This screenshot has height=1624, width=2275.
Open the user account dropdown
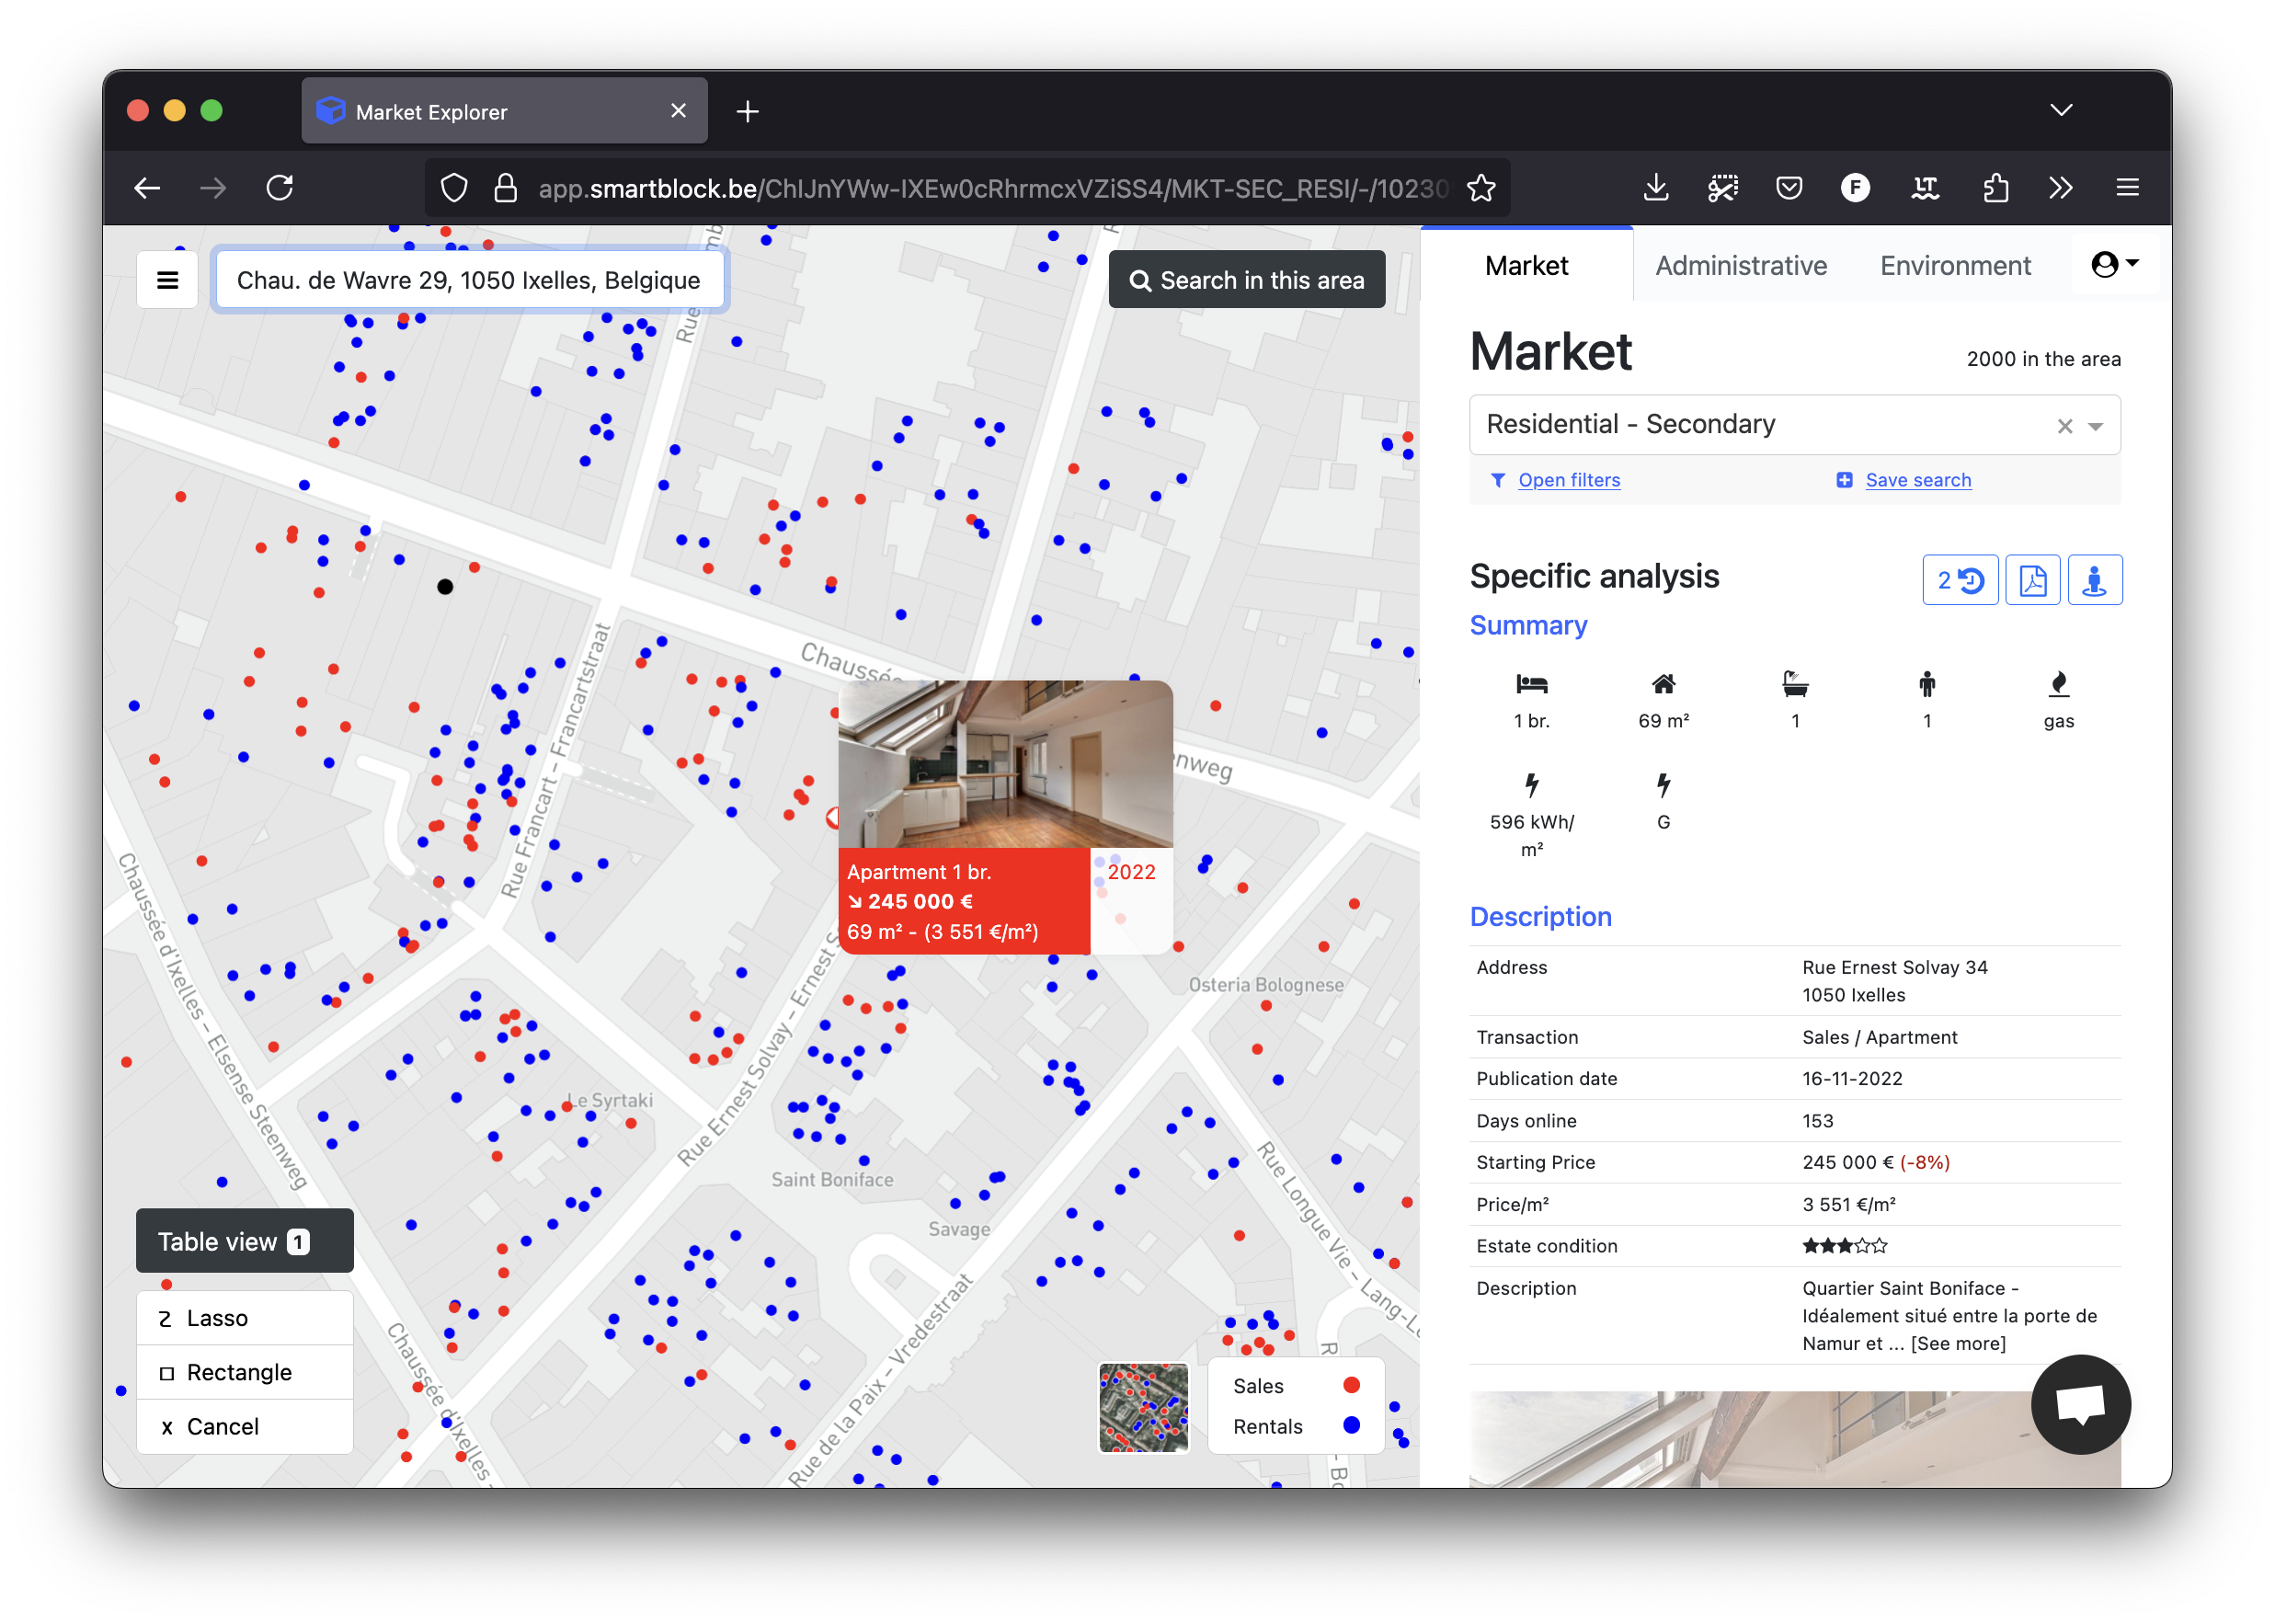2113,264
